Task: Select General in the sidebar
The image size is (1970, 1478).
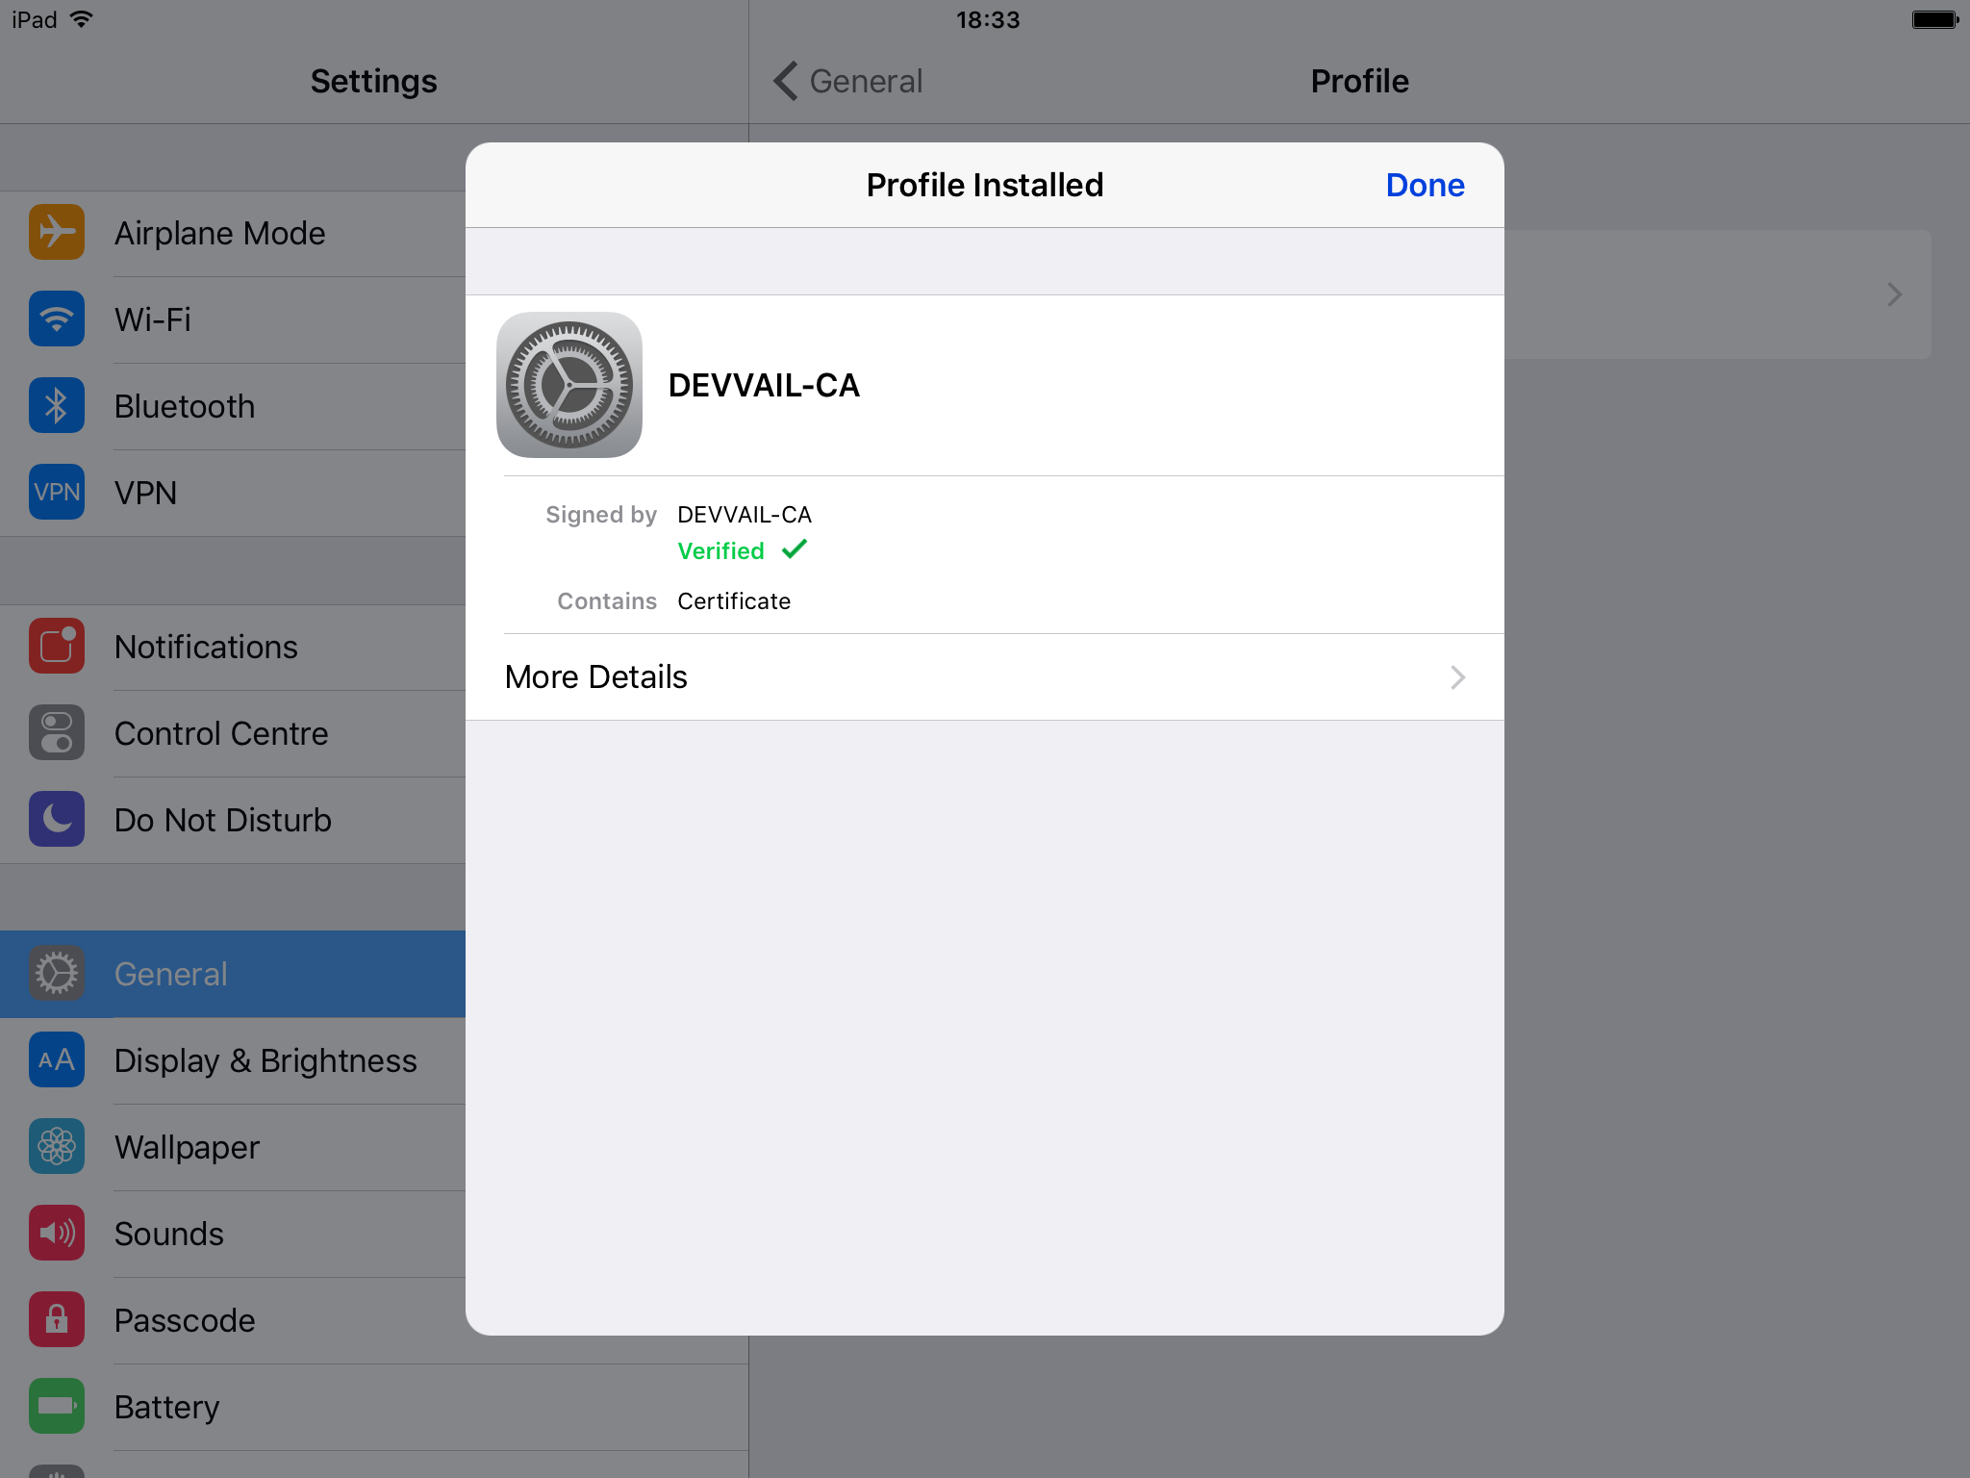Action: click(233, 974)
